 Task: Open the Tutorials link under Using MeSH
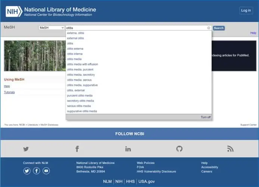click(9, 92)
